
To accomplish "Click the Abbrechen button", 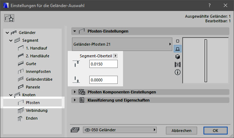I will coord(182,131).
